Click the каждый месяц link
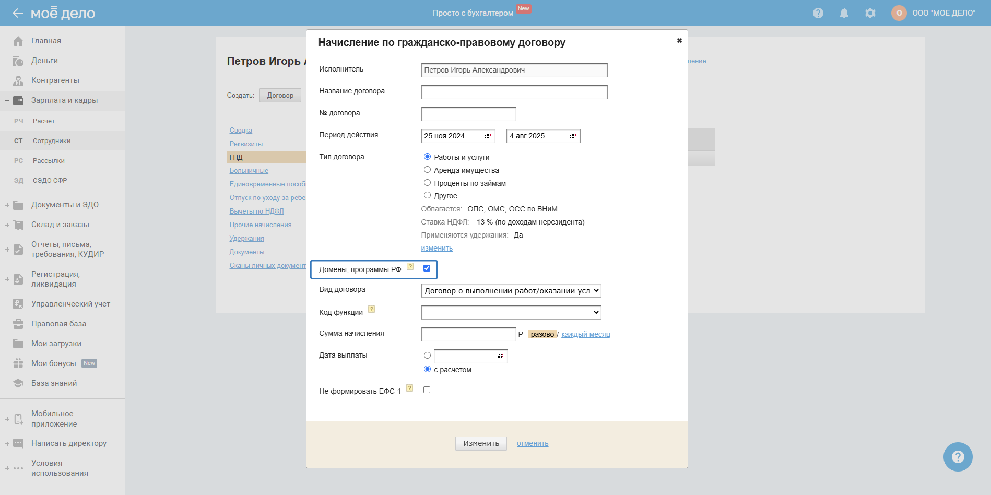Screen dimensions: 991x495 click(x=585, y=334)
